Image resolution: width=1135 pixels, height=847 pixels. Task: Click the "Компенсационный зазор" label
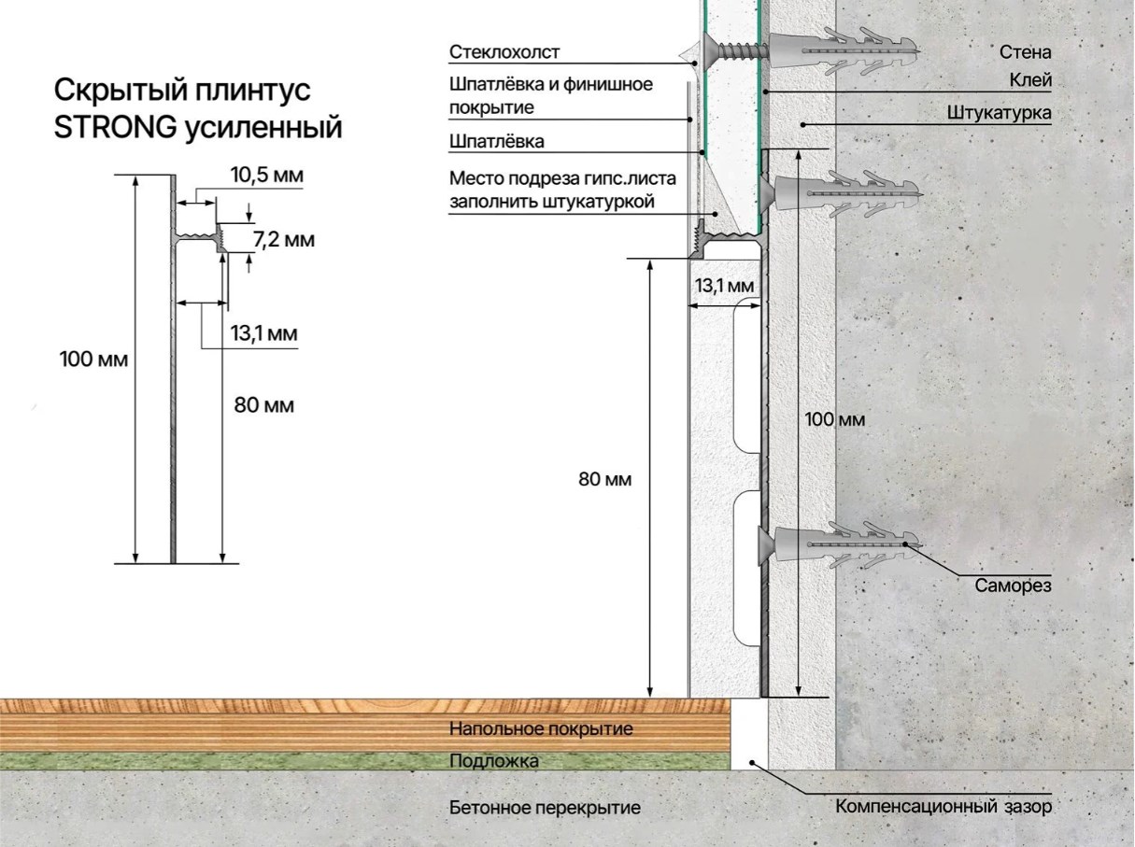coord(943,807)
